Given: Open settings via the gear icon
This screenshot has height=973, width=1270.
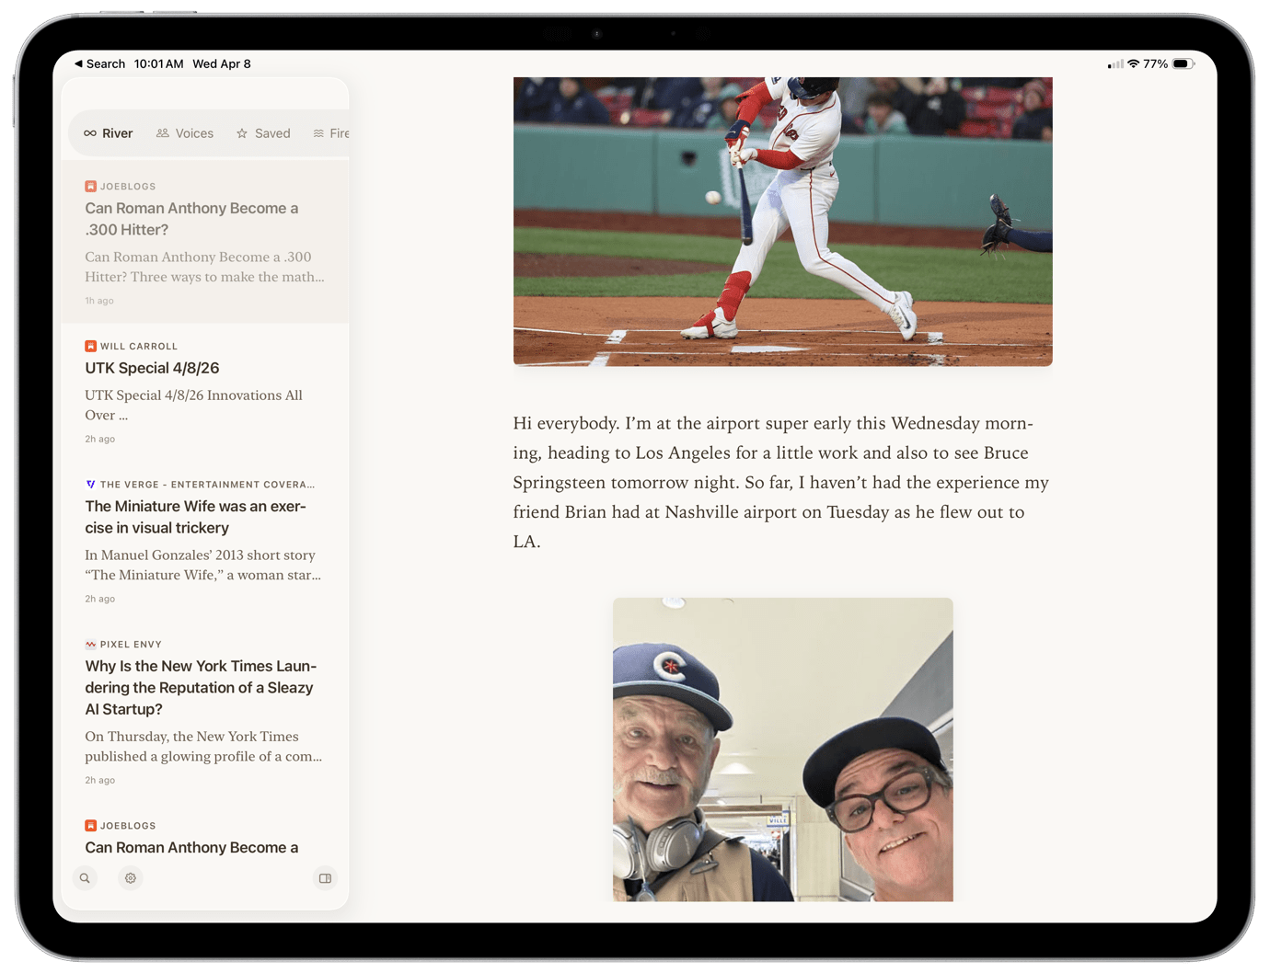Looking at the screenshot, I should point(131,878).
